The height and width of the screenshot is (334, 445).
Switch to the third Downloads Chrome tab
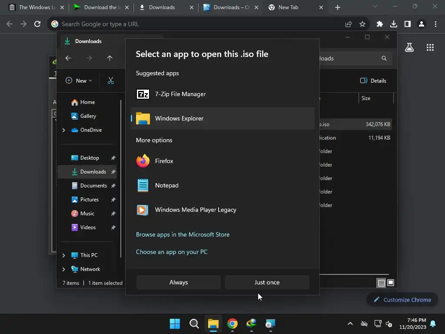(x=166, y=7)
